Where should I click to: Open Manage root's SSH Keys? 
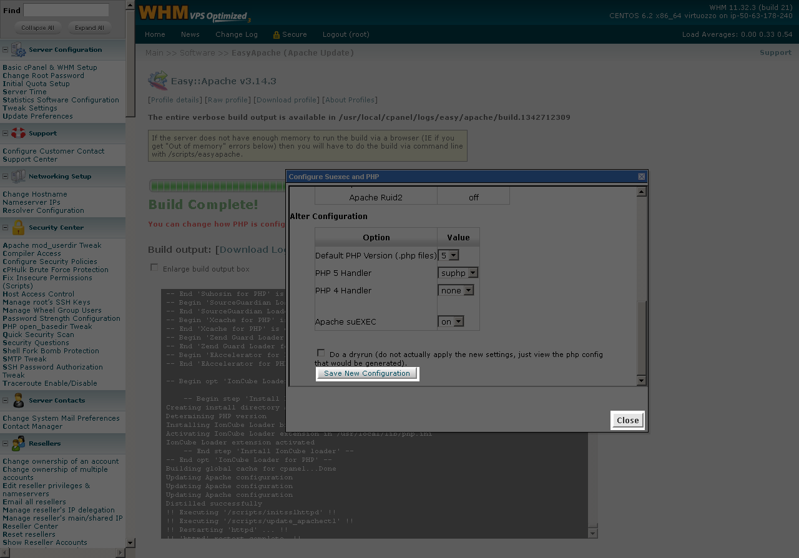coord(46,302)
